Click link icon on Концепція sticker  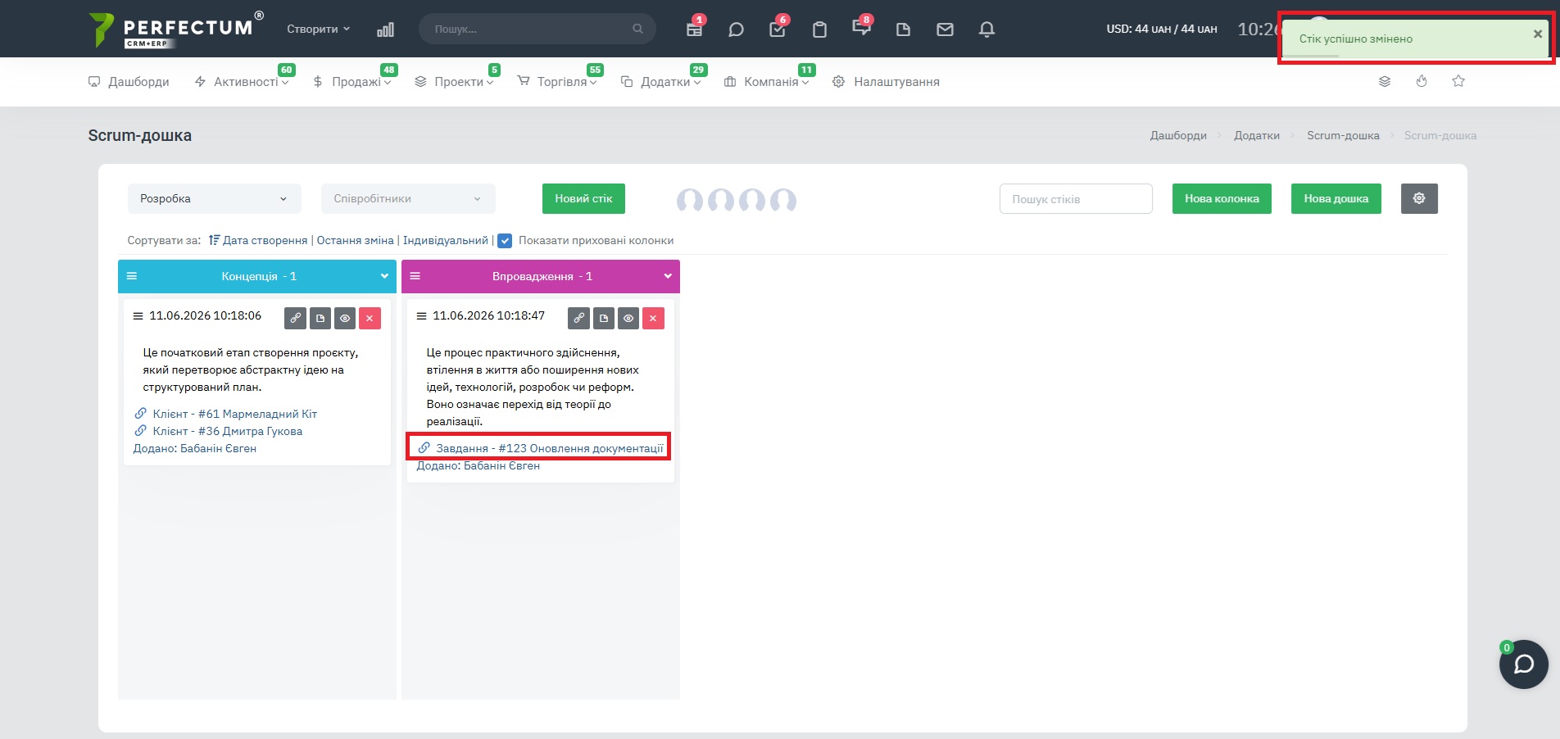(x=295, y=318)
